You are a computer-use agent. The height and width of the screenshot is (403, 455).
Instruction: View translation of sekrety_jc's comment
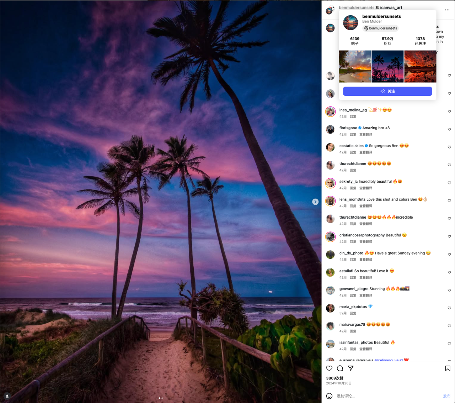pyautogui.click(x=366, y=188)
